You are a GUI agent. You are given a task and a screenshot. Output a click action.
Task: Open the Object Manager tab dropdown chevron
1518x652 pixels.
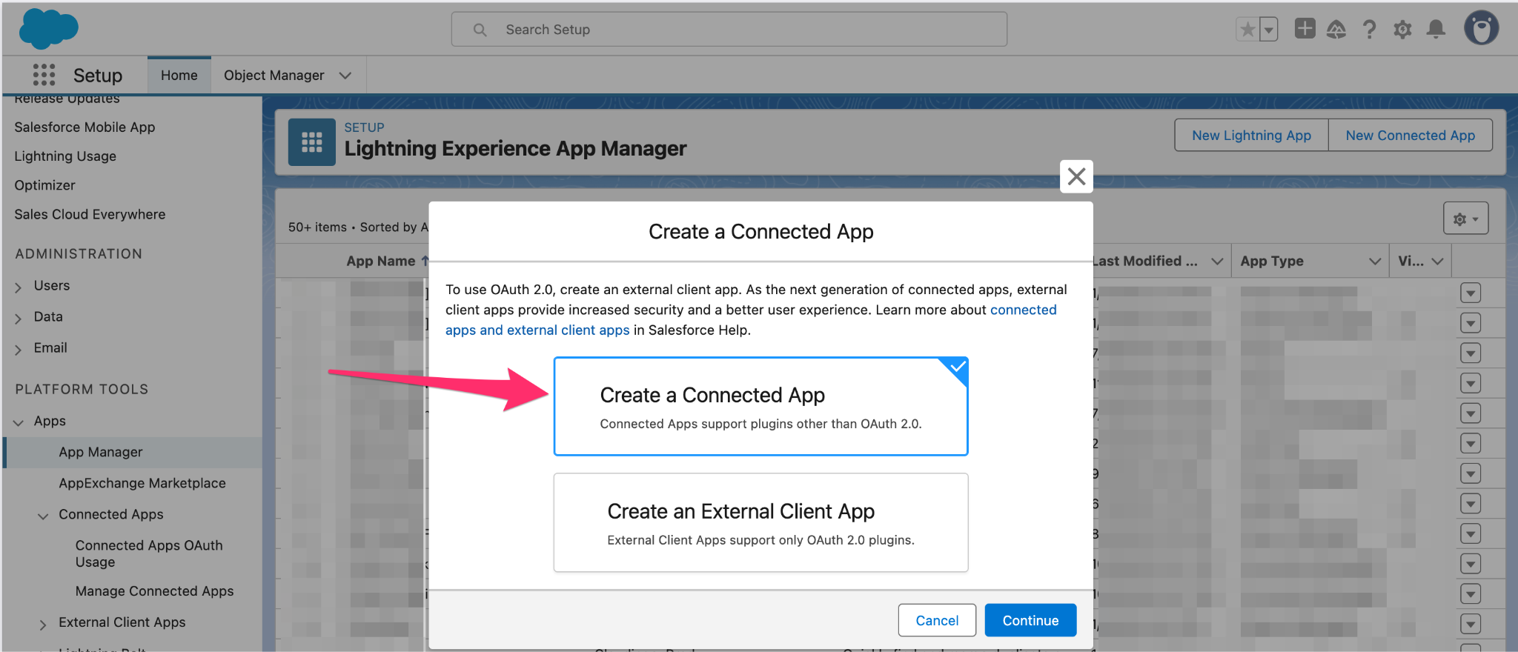[x=345, y=76]
